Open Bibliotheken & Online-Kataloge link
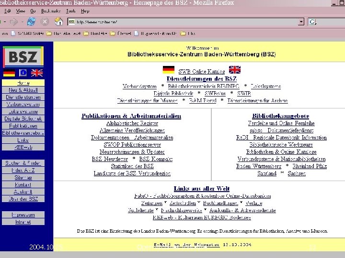The height and width of the screenshot is (258, 345). (x=281, y=152)
